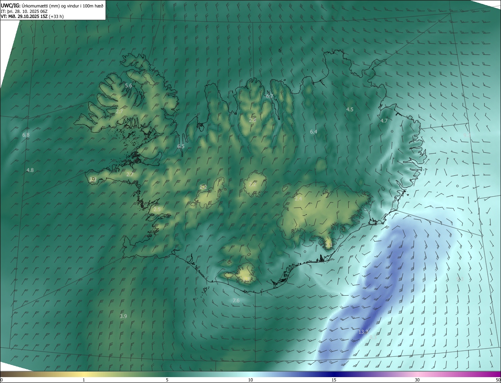The width and height of the screenshot is (501, 383).
Task: Click the valid time 'VT: Mið. 29.10.2025 15Z'
Action: 23,16
